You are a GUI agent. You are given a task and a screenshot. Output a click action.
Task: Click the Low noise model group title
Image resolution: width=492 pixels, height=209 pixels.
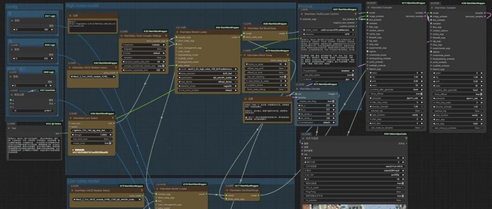pyautogui.click(x=83, y=181)
